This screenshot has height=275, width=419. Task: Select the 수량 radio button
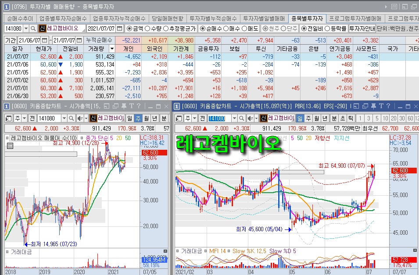click(147, 28)
